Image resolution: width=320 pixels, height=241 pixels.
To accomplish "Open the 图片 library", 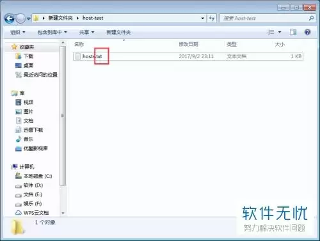I will 28,111.
